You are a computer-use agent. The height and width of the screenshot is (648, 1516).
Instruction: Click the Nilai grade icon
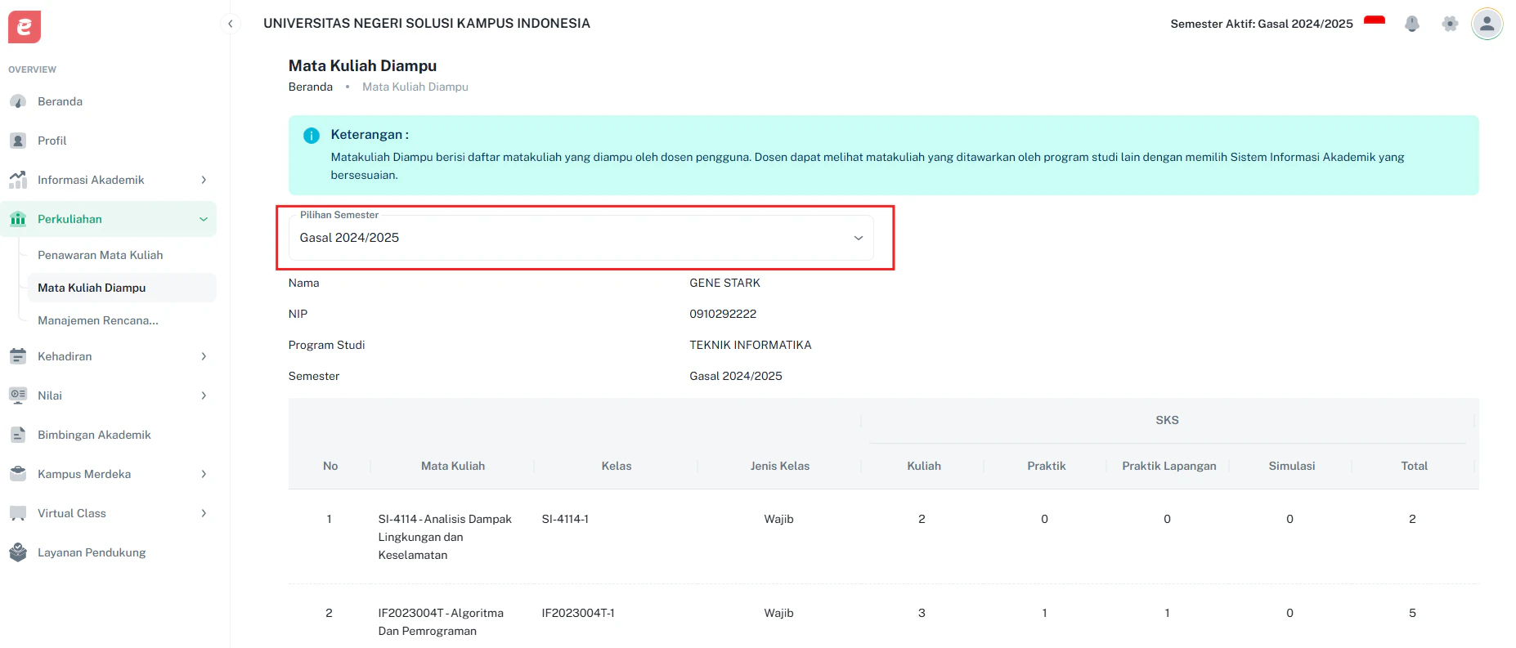(18, 396)
